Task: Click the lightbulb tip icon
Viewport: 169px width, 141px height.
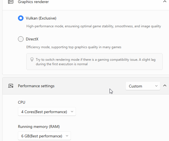Action: (x=32, y=60)
